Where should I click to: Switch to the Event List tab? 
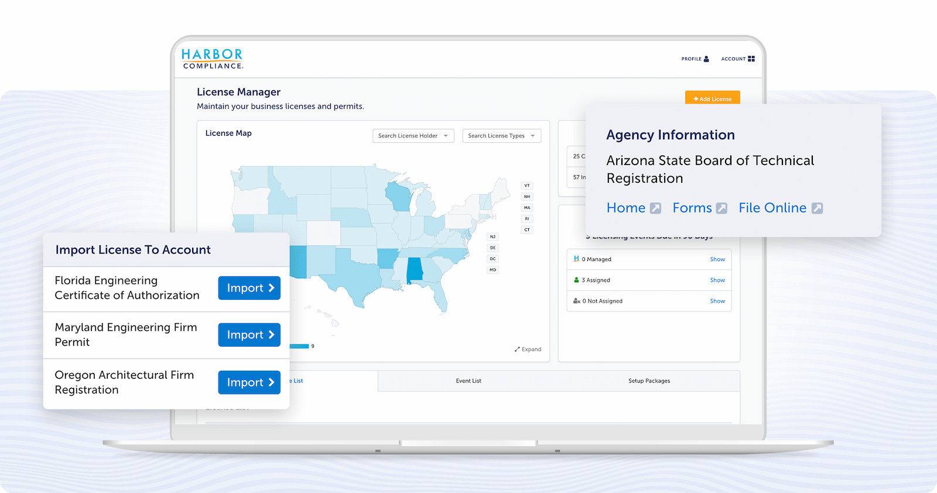pyautogui.click(x=468, y=381)
